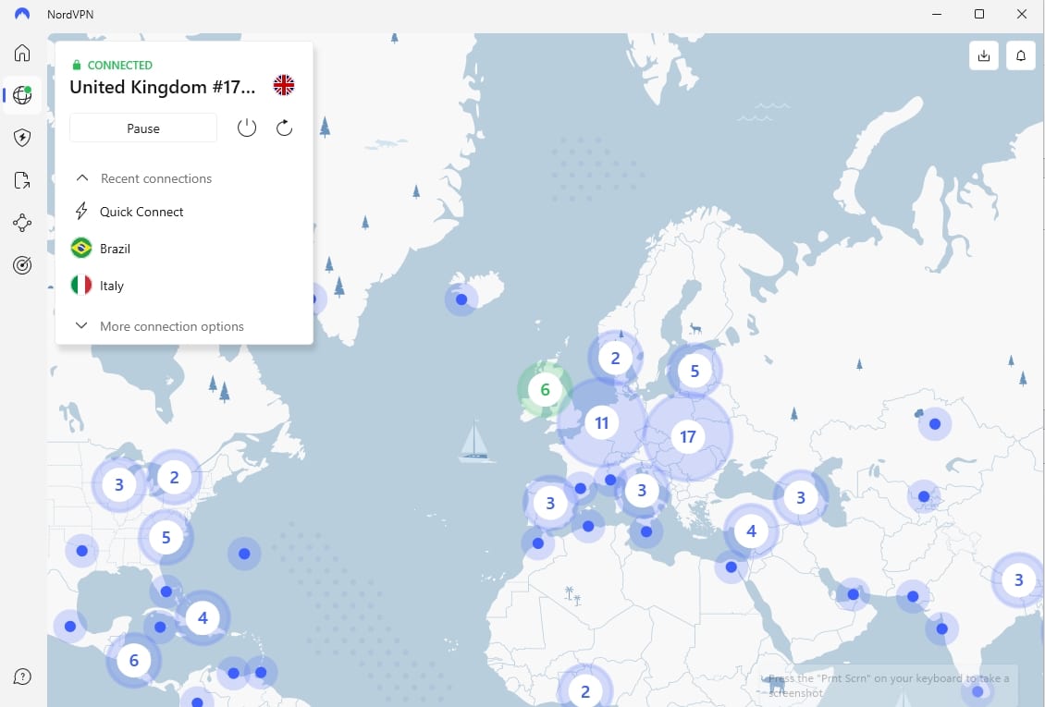Click the cluster labeled 3 over the Great Lakes
This screenshot has width=1045, height=707.
pyautogui.click(x=118, y=484)
